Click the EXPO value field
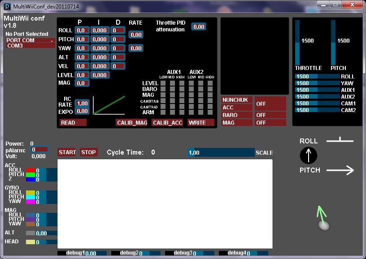Image resolution: width=366 pixels, height=259 pixels. [82, 111]
